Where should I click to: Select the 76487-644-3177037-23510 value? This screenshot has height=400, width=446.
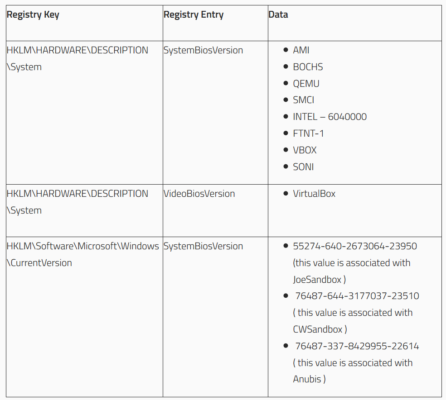[x=357, y=296]
